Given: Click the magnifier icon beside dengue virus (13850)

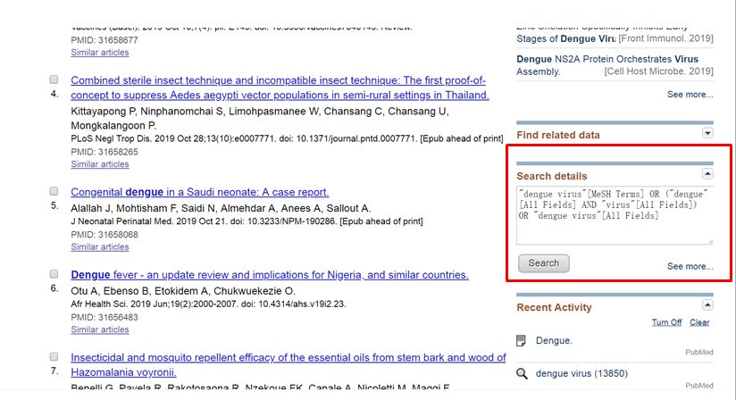Looking at the screenshot, I should [x=522, y=374].
